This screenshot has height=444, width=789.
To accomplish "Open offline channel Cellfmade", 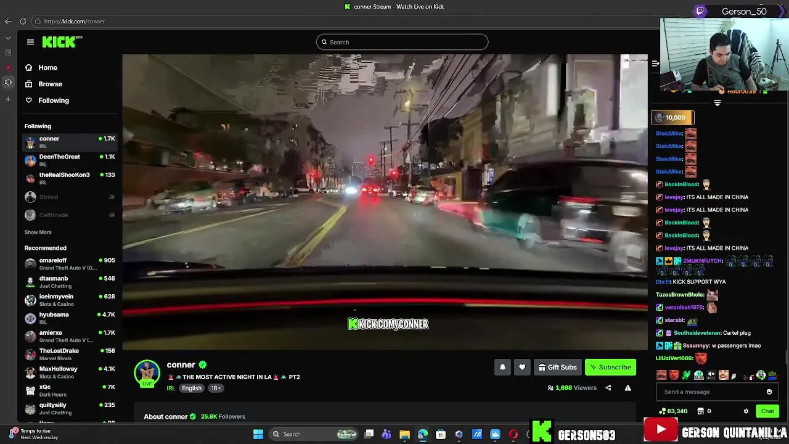I will pyautogui.click(x=70, y=215).
